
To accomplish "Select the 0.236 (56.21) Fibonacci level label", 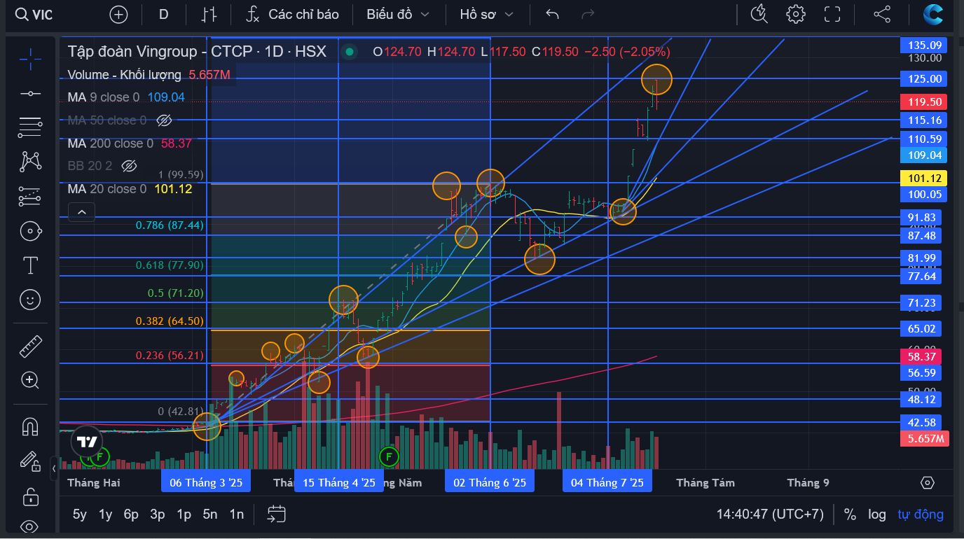I will pyautogui.click(x=170, y=356).
